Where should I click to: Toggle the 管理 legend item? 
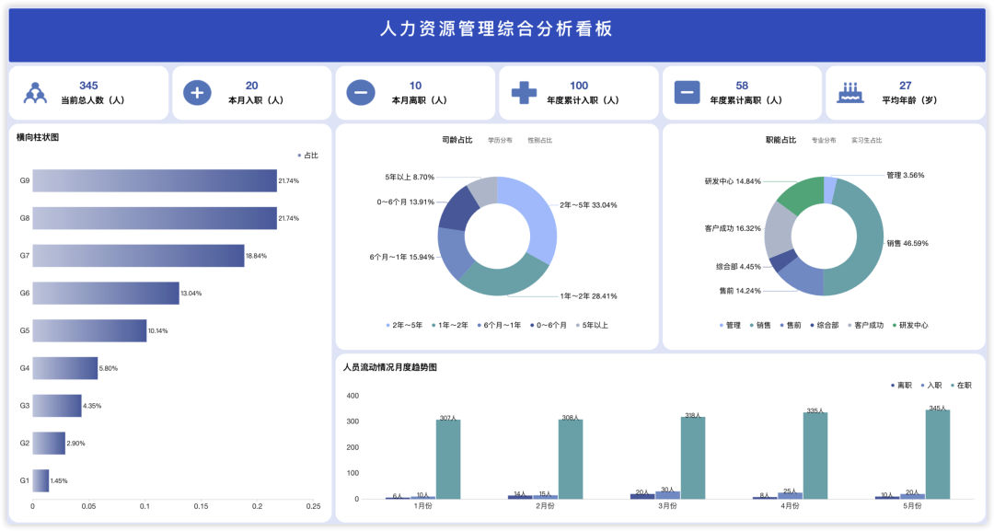(x=730, y=325)
